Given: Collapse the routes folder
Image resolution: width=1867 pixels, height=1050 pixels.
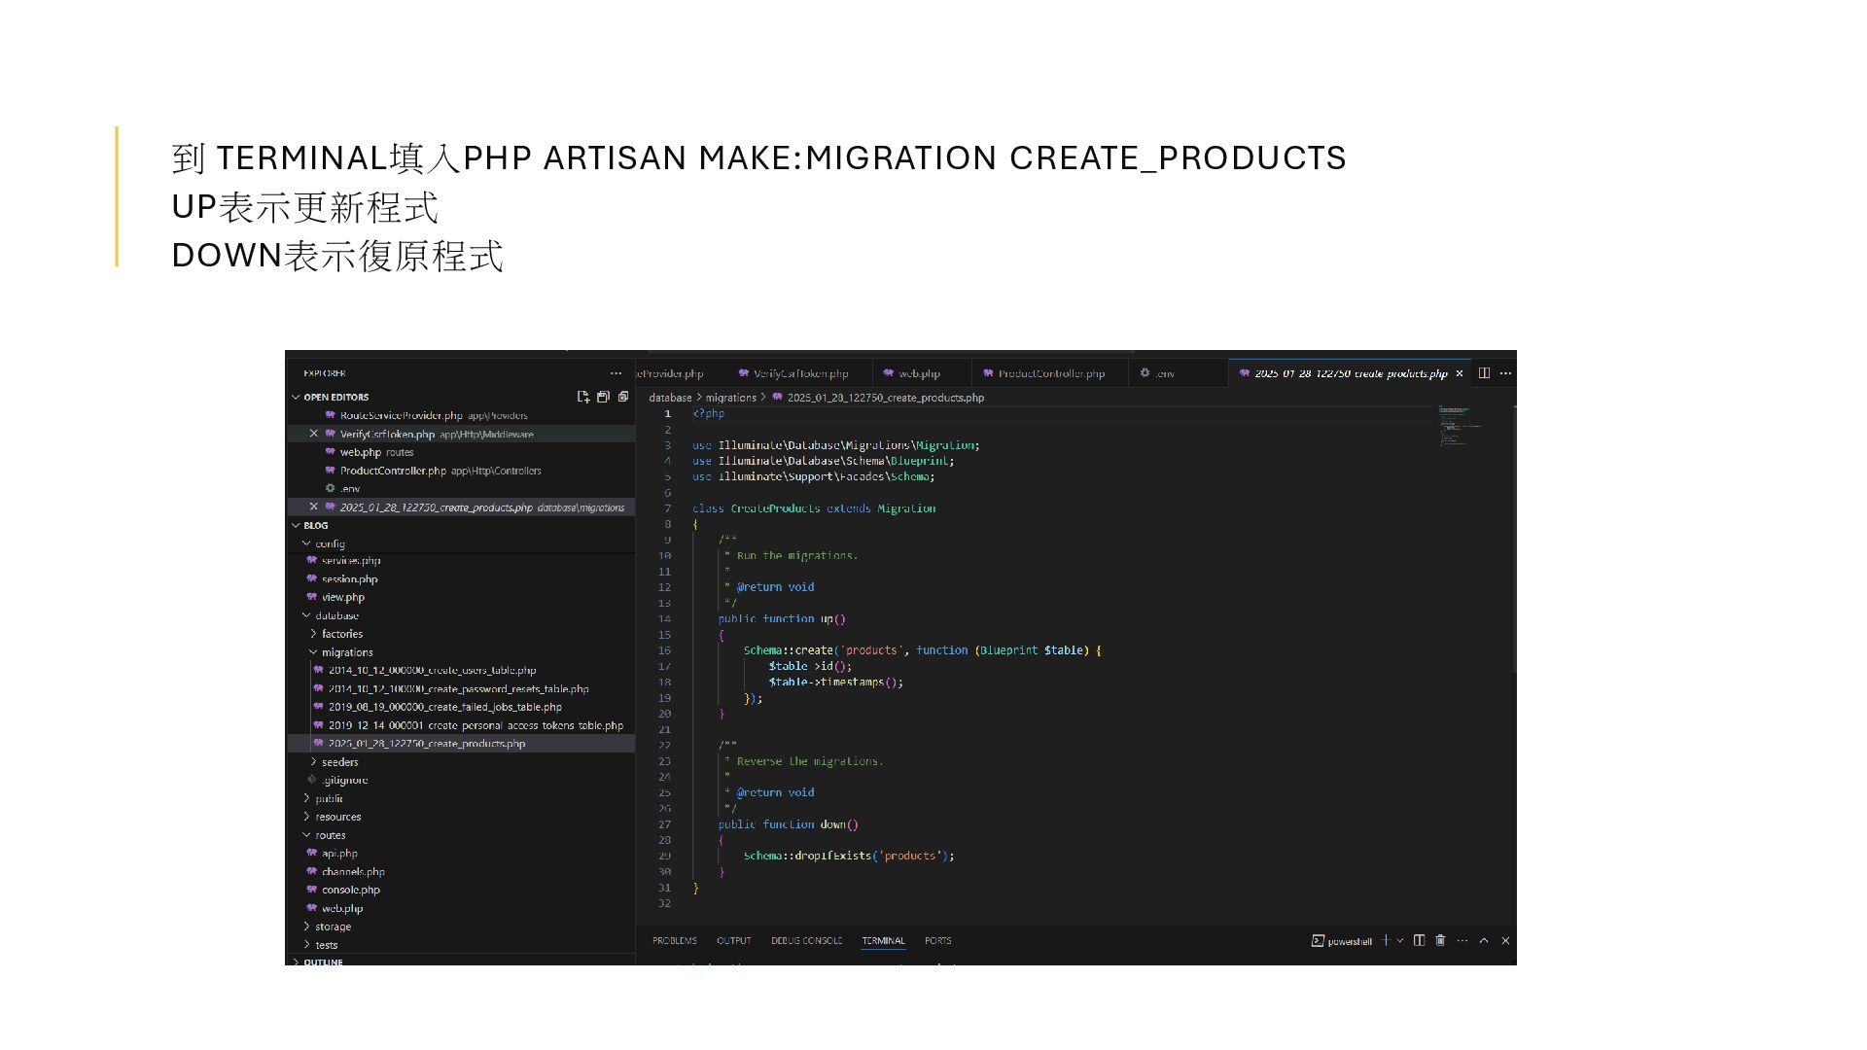Looking at the screenshot, I should click(306, 835).
